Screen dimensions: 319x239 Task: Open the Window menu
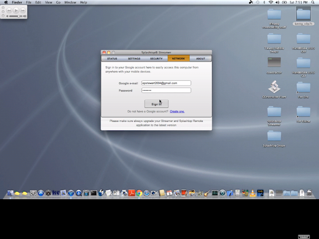(x=70, y=2)
